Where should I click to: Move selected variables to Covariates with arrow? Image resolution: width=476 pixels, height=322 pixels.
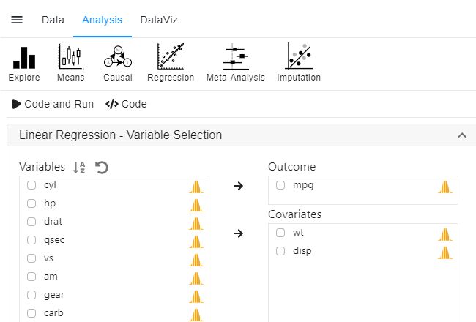click(x=238, y=233)
